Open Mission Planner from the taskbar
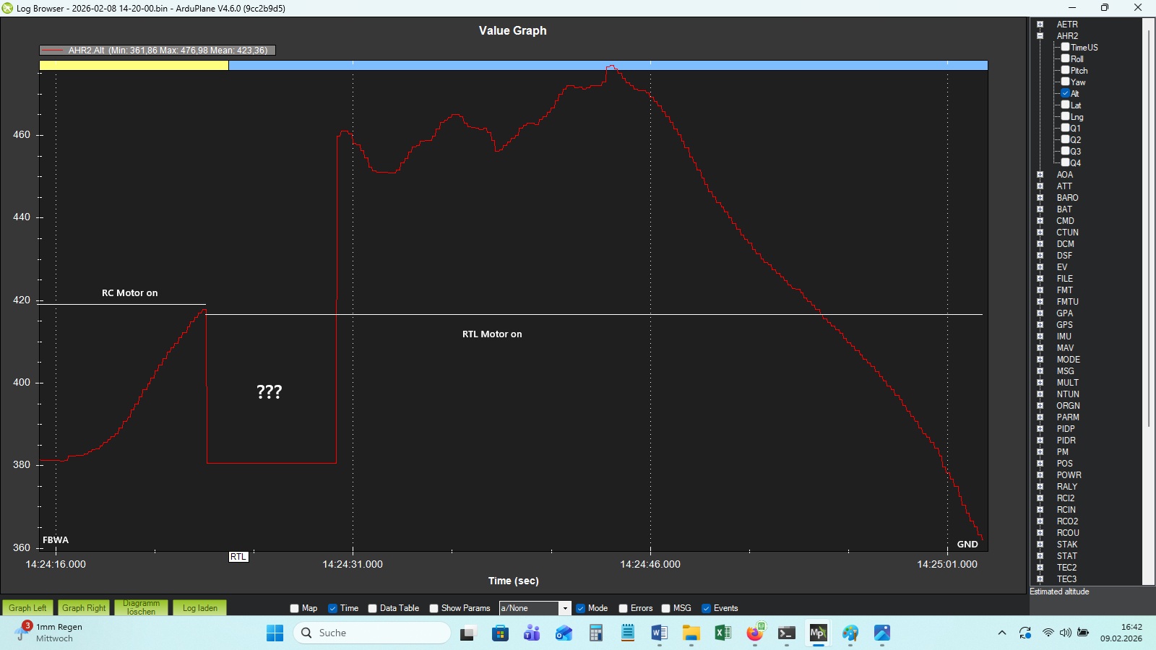The image size is (1156, 650). pos(818,633)
